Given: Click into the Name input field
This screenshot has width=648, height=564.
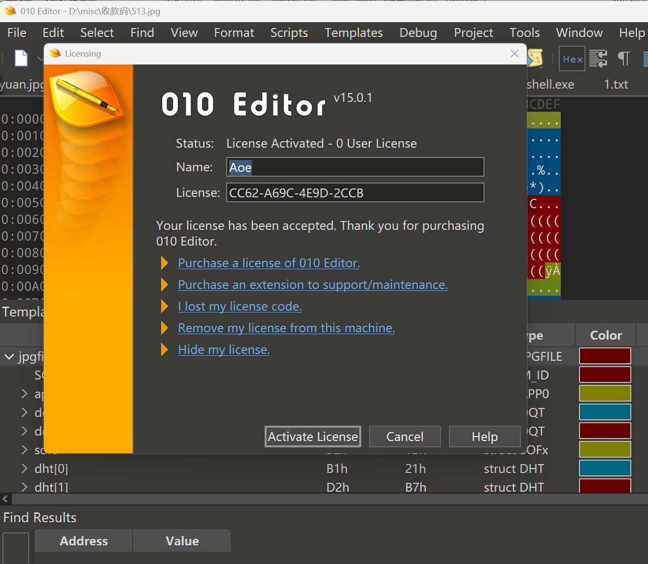Looking at the screenshot, I should [355, 167].
